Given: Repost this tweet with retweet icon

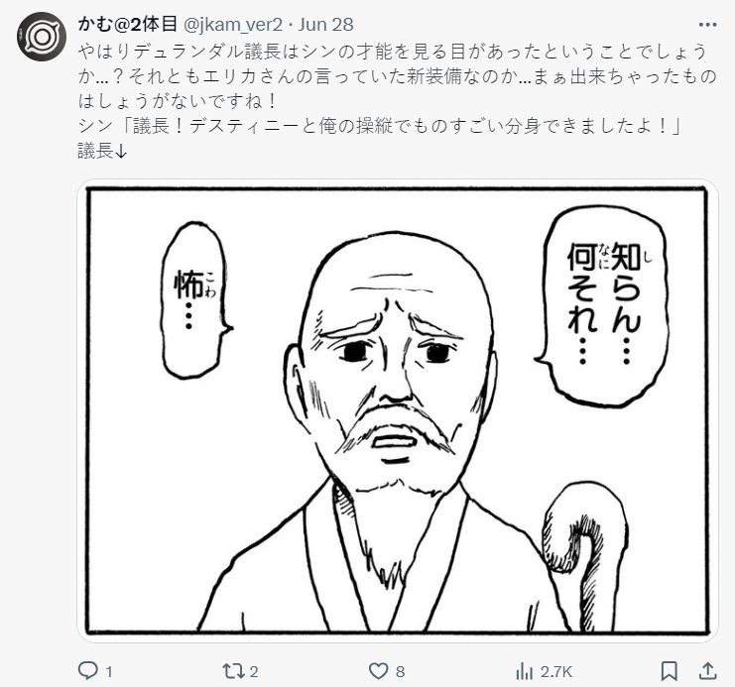Looking at the screenshot, I should pos(233,671).
